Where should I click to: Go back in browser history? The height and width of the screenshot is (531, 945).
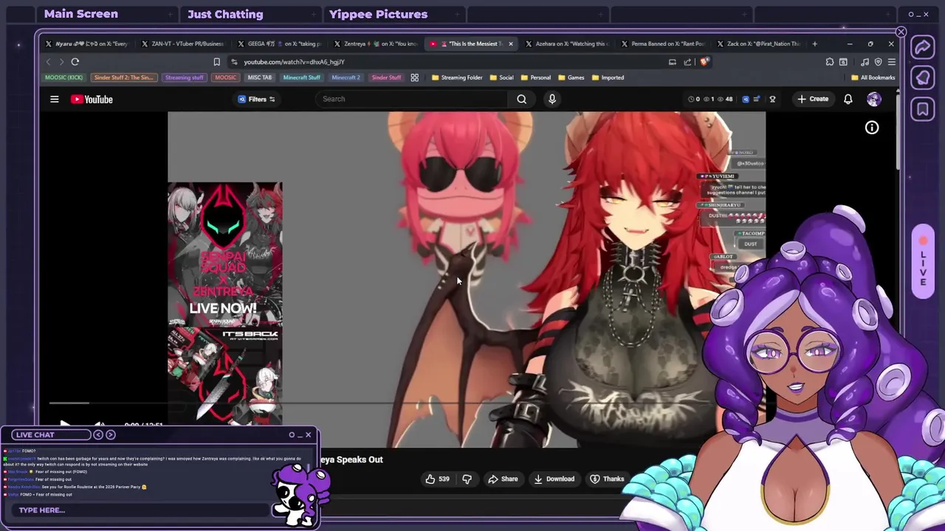pos(48,62)
